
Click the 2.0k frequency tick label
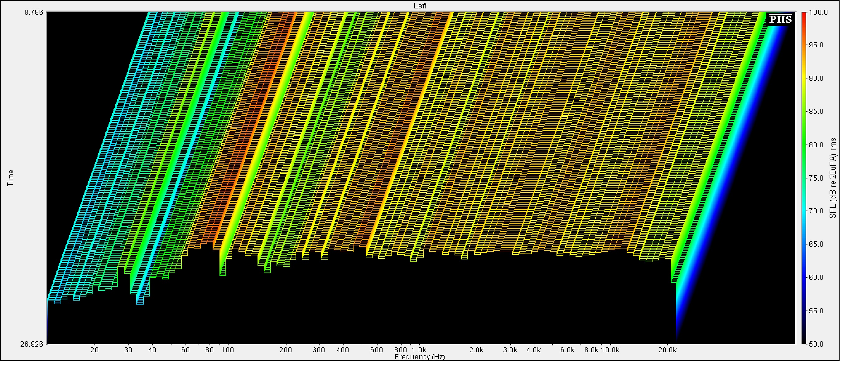(x=476, y=350)
